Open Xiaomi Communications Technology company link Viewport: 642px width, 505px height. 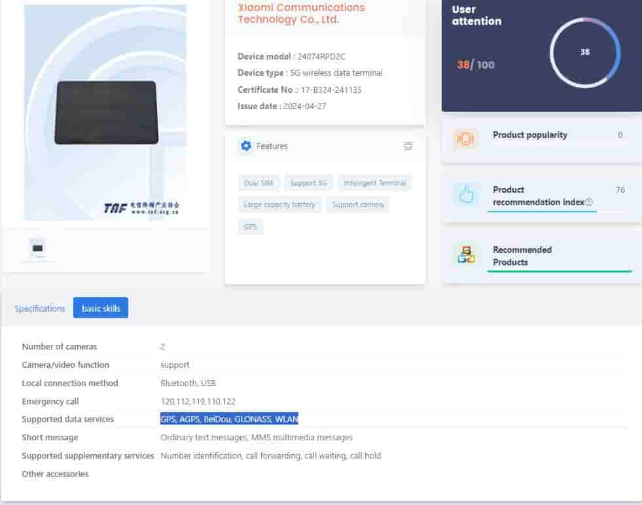(301, 13)
